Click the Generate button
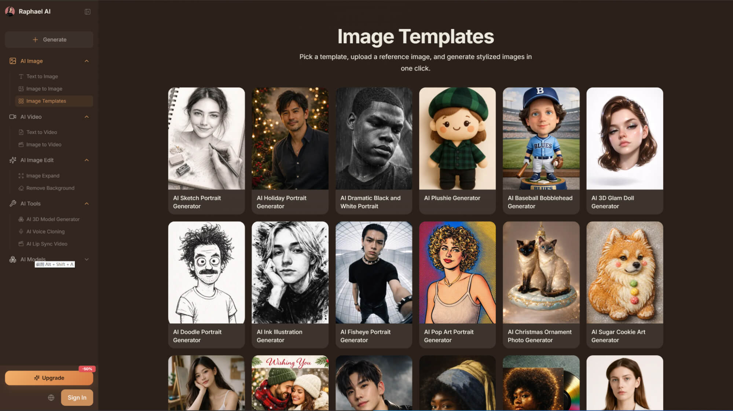Image resolution: width=733 pixels, height=411 pixels. [49, 40]
